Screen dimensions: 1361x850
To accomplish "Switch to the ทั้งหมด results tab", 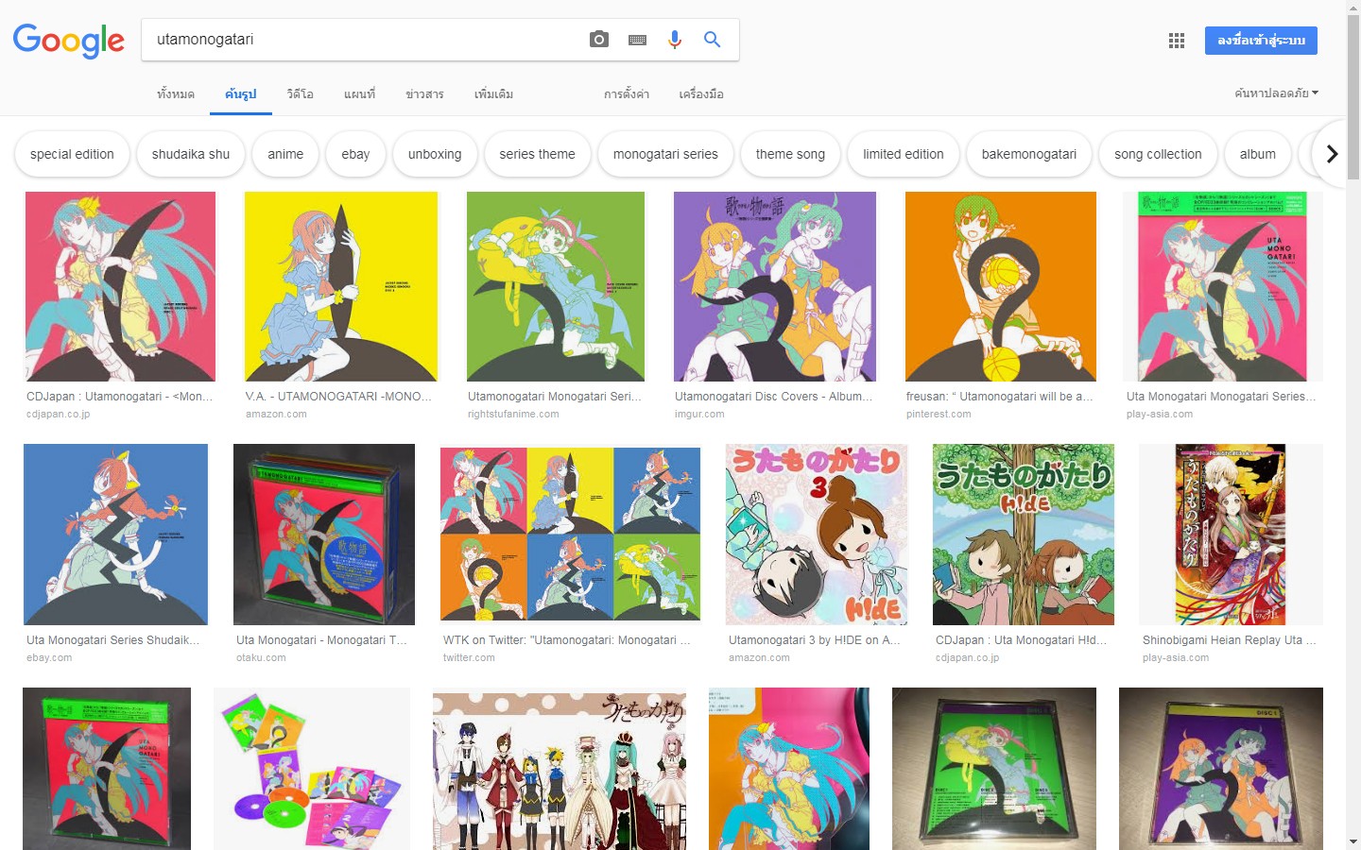I will [x=176, y=94].
